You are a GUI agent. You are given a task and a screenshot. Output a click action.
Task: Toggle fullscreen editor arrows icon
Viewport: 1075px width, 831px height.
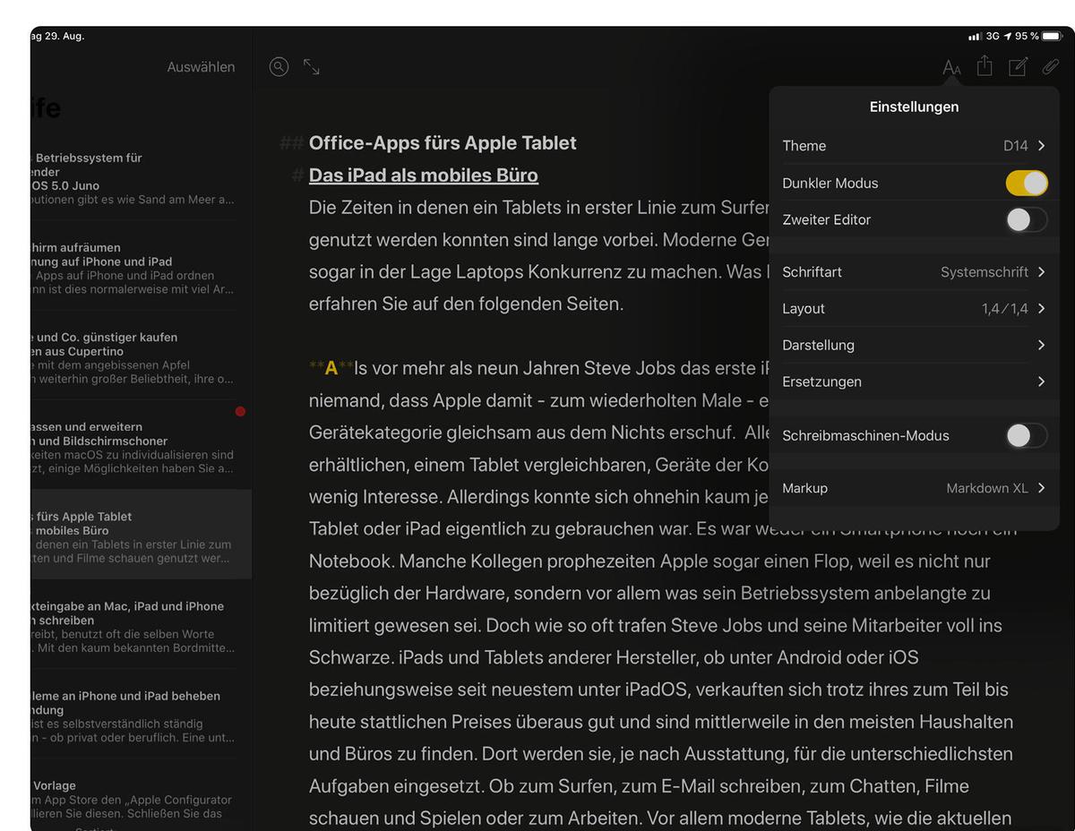pos(312,67)
